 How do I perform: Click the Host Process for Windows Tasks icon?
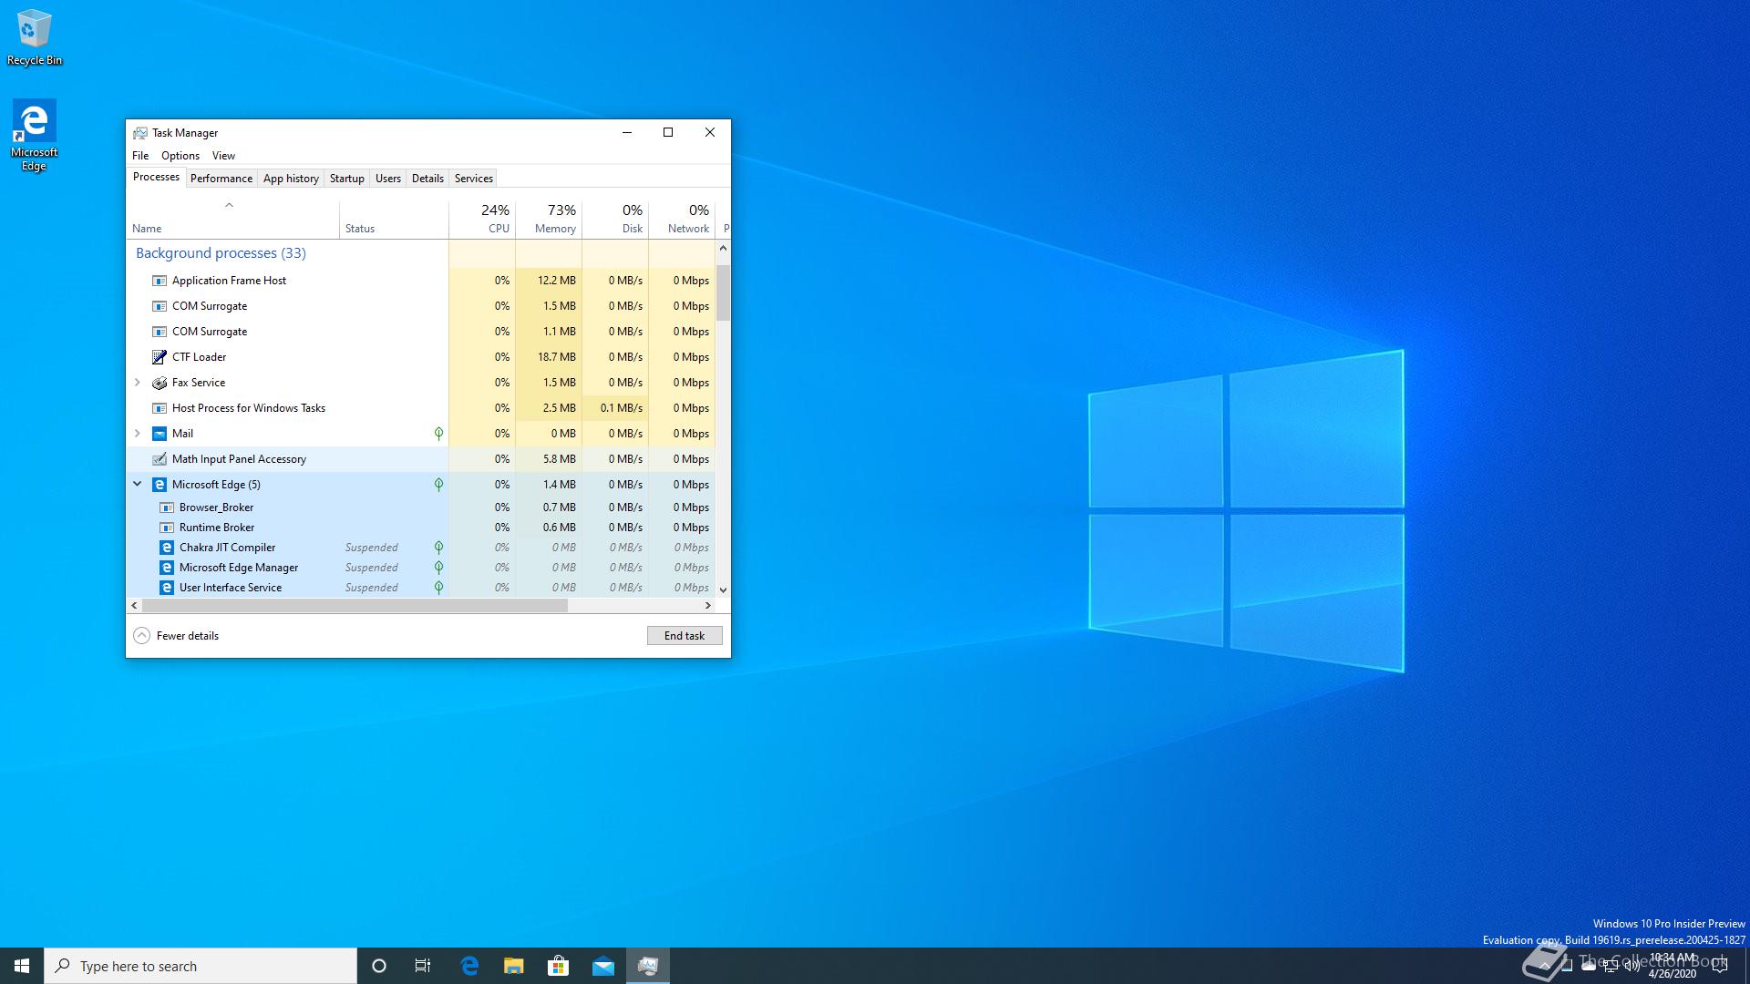(x=160, y=408)
